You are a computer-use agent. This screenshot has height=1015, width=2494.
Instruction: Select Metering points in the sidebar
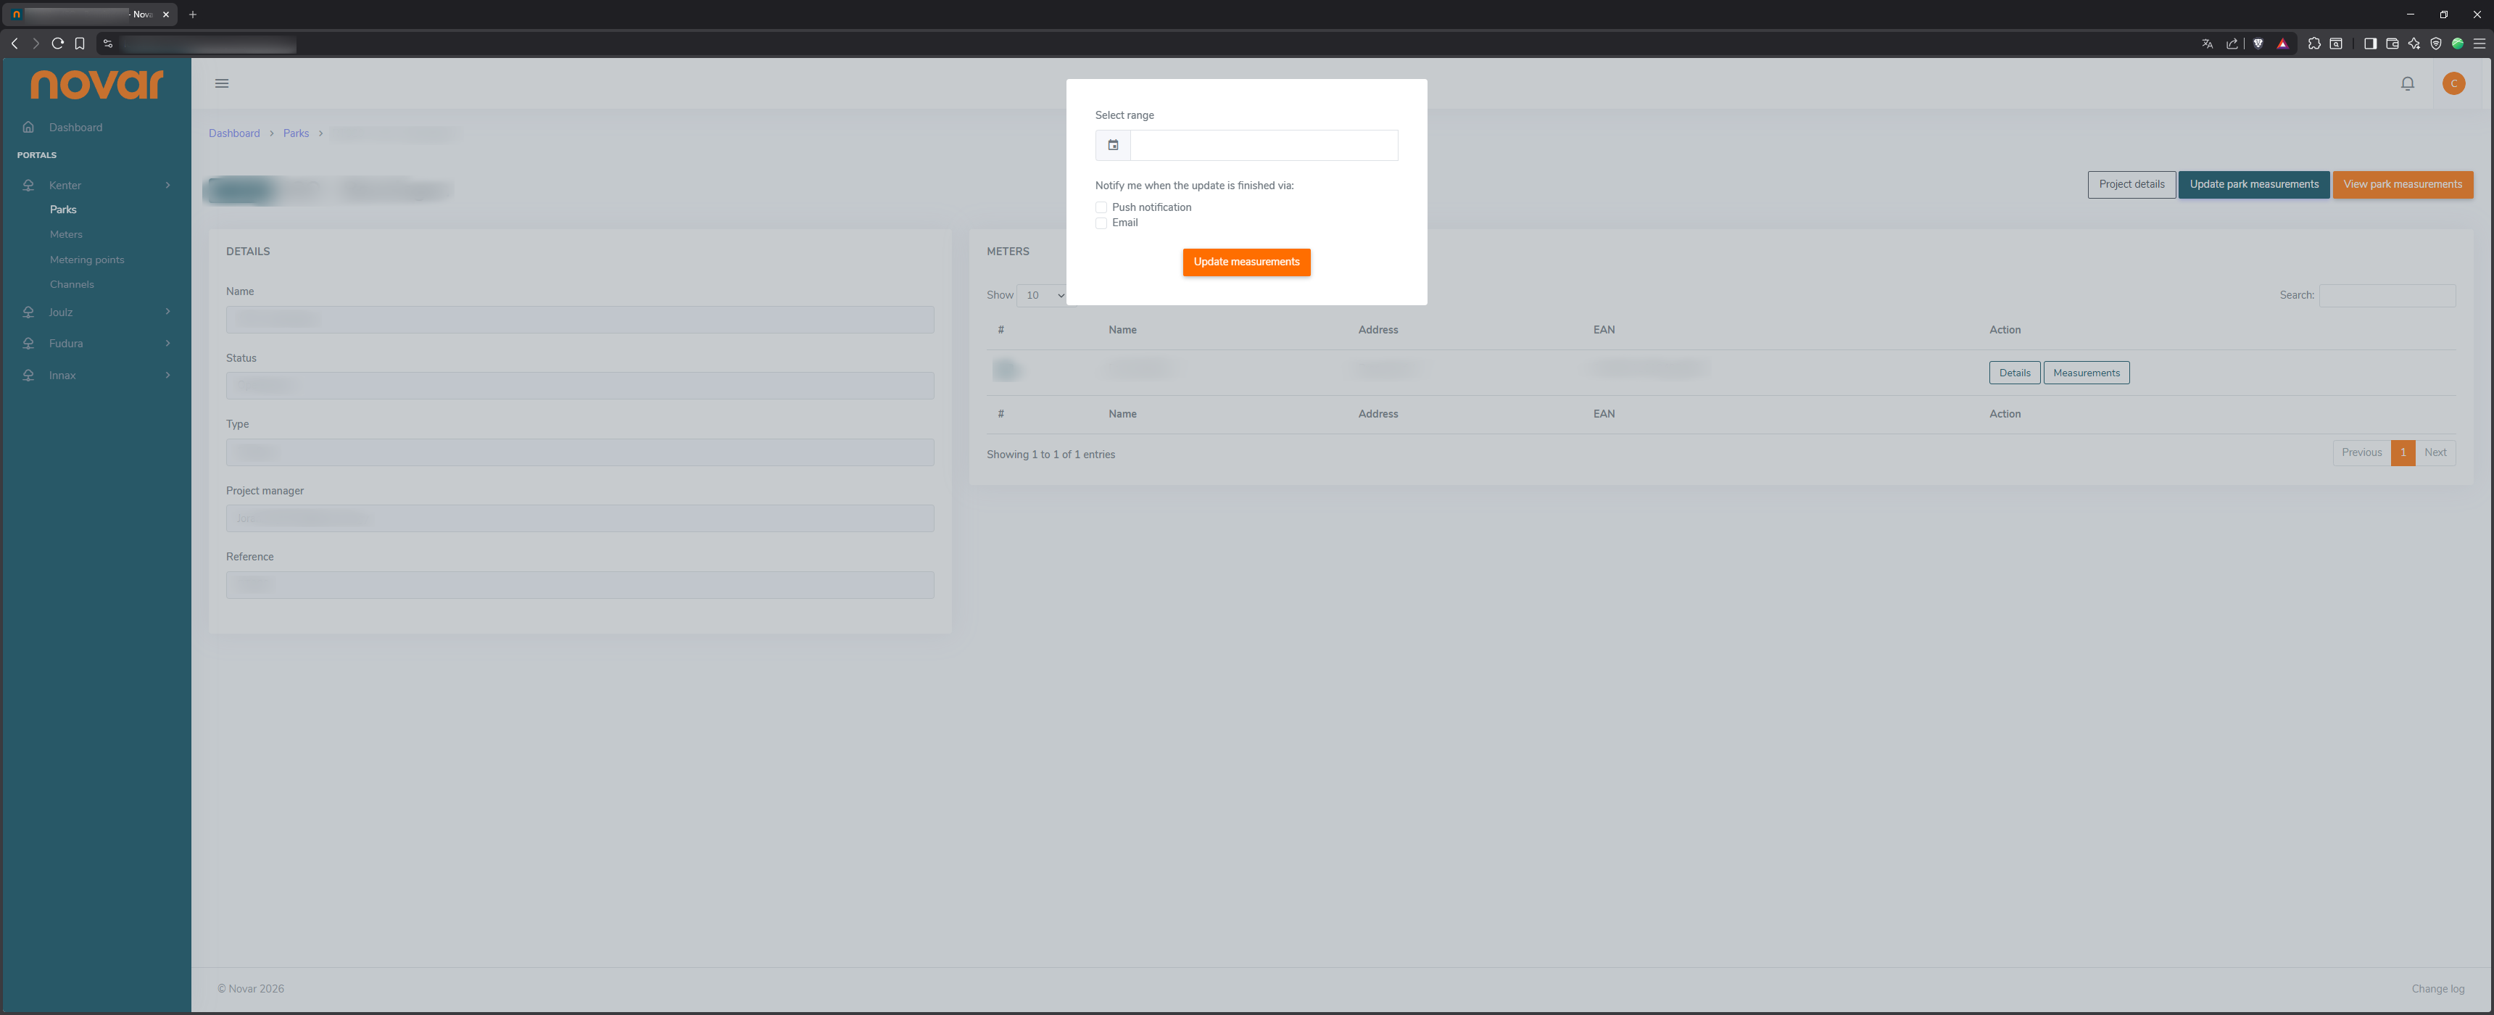coord(87,260)
